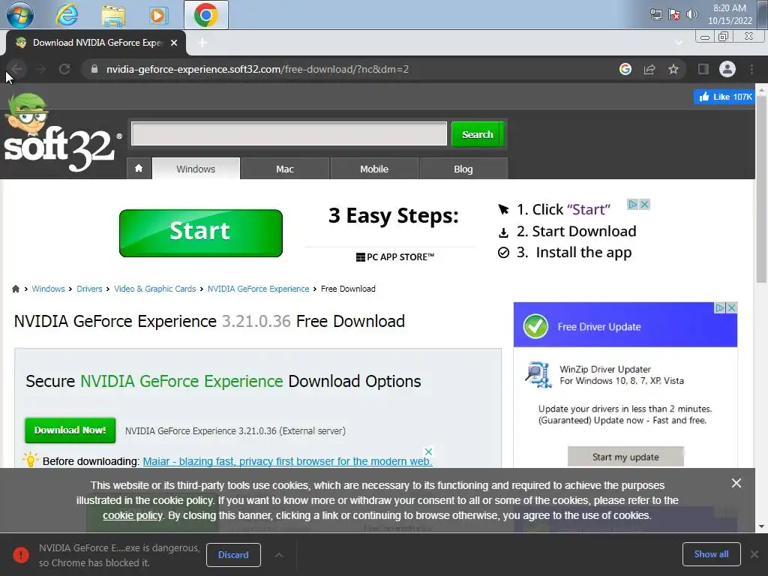Close the Download NVIDIA GeForce tab
Image resolution: width=768 pixels, height=576 pixels.
pos(174,43)
